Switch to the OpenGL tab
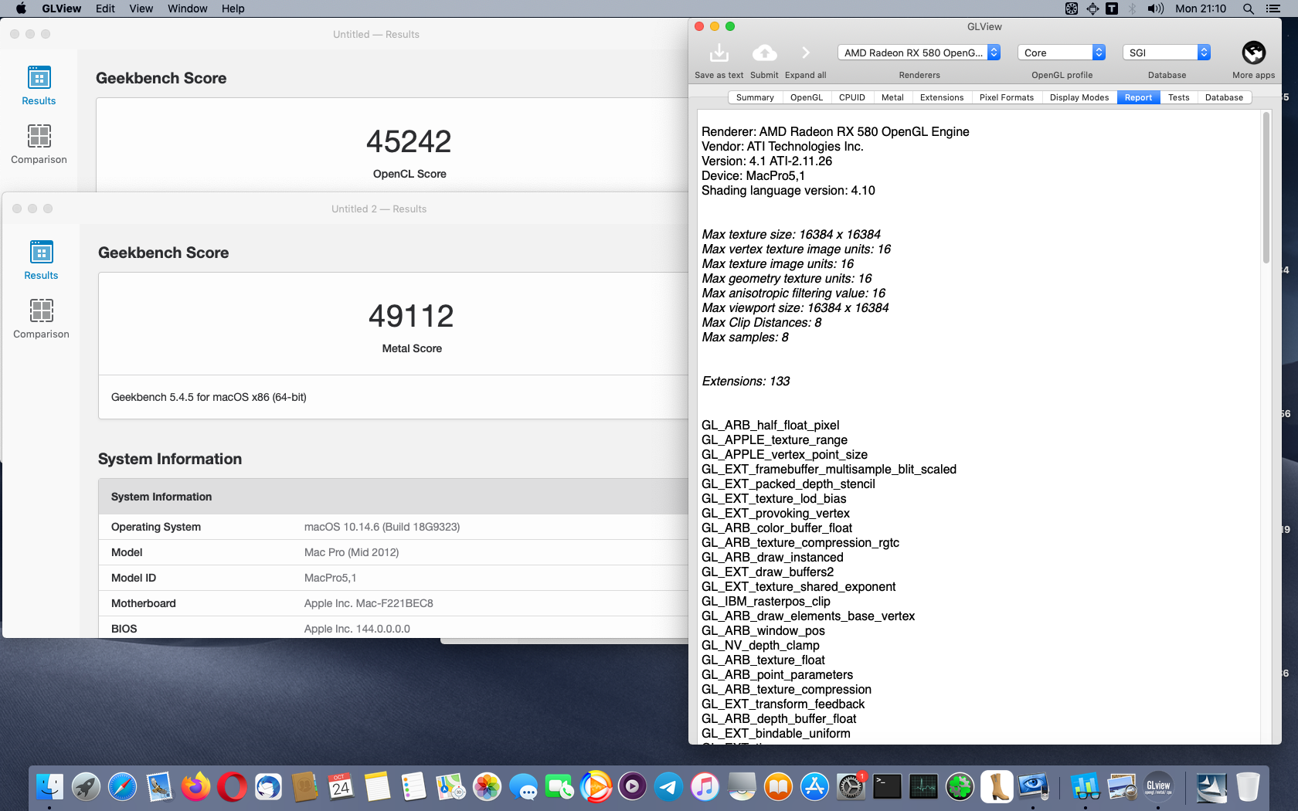The height and width of the screenshot is (811, 1298). [x=807, y=97]
